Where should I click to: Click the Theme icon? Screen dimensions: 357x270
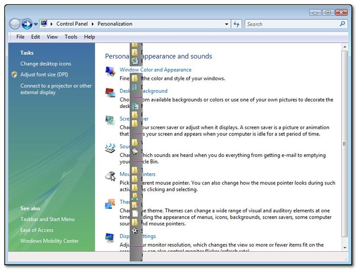pos(110,204)
